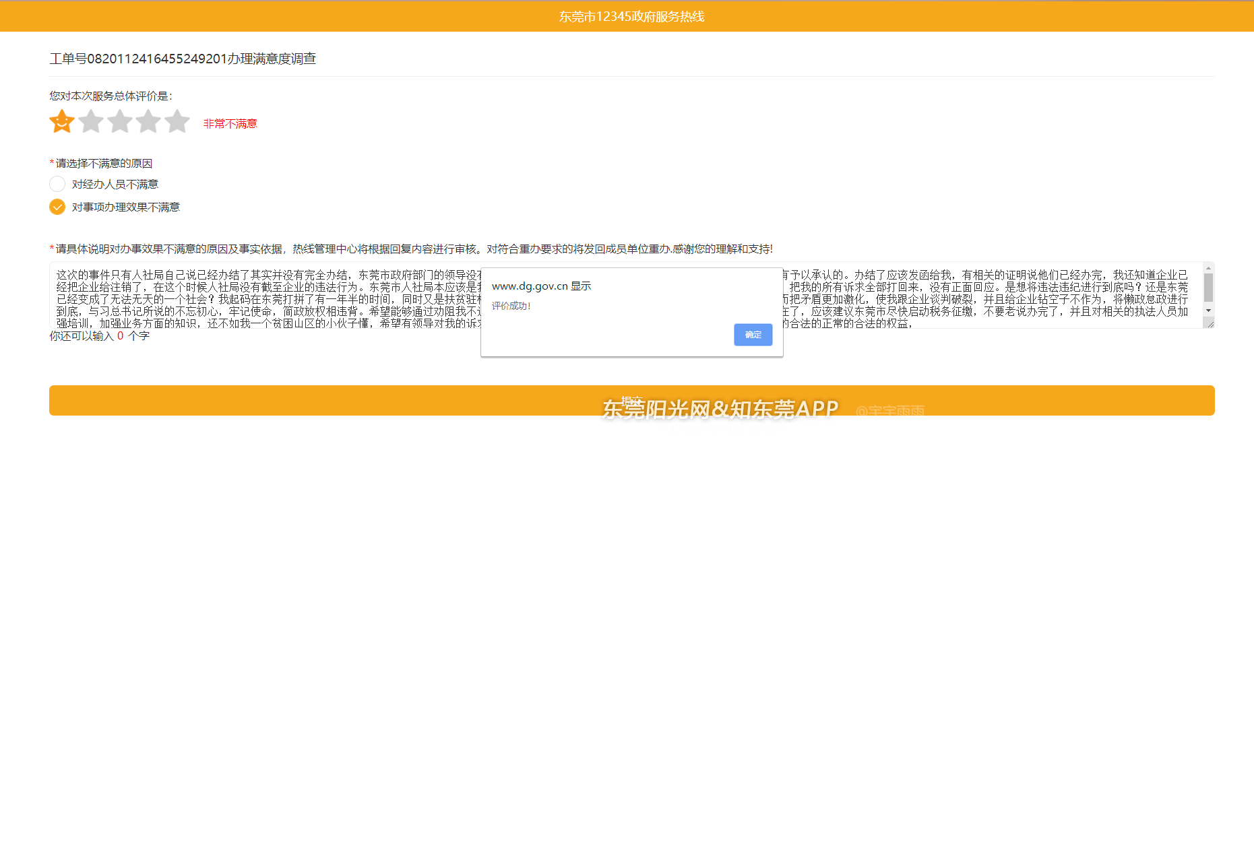The width and height of the screenshot is (1254, 842).
Task: Give a five-star rating
Action: pos(177,122)
